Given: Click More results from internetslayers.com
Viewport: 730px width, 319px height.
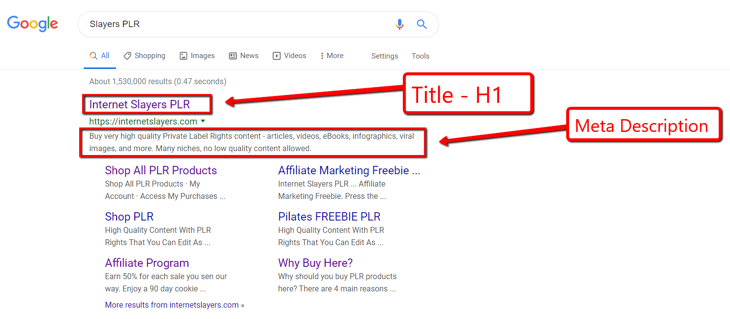Looking at the screenshot, I should (175, 305).
